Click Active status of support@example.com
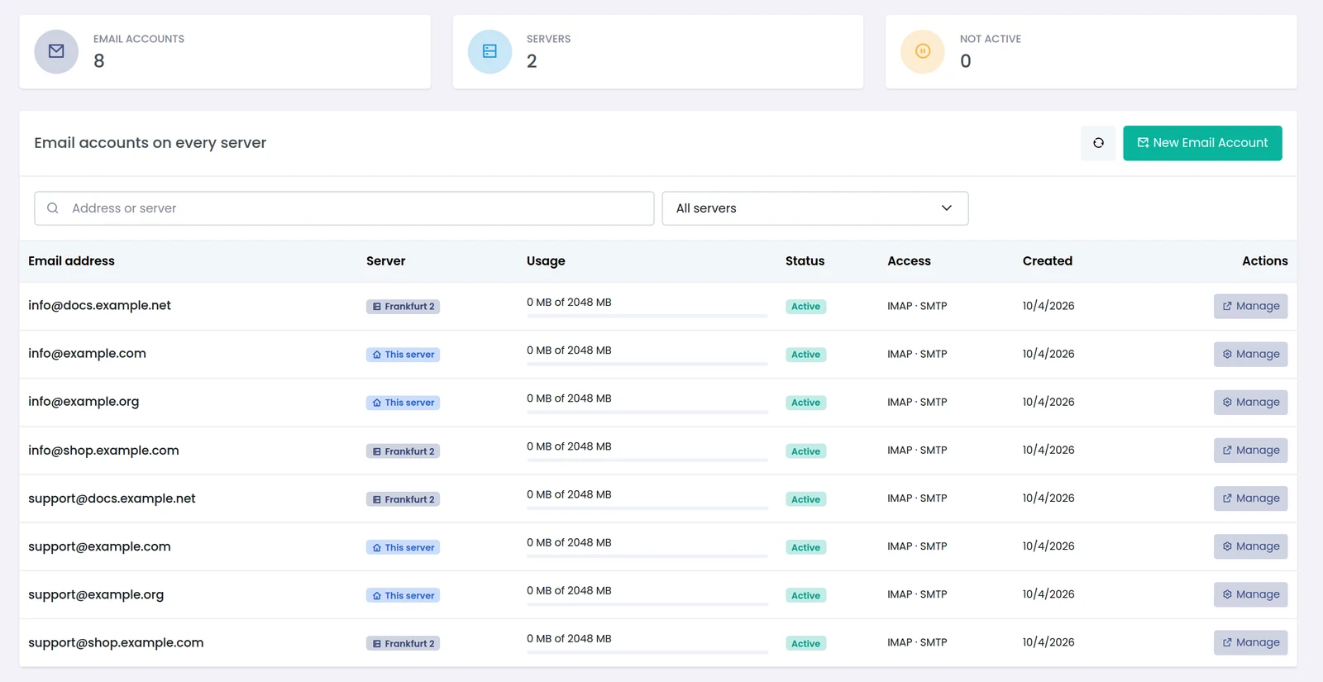This screenshot has width=1323, height=682. click(805, 547)
